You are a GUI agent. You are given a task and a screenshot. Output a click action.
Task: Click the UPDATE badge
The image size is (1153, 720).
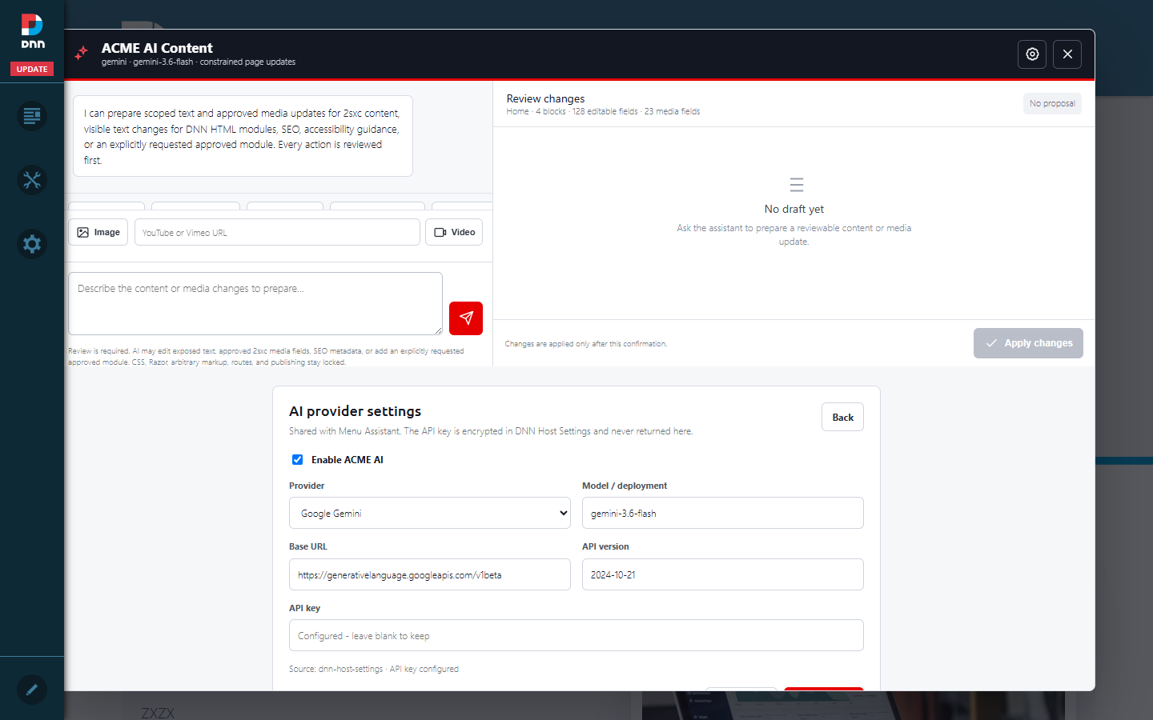coord(32,69)
